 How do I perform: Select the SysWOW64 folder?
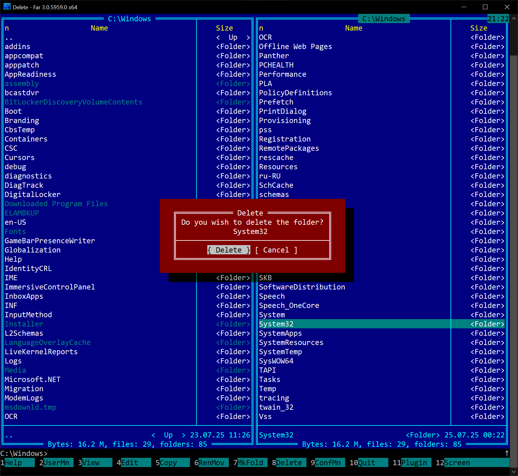382,361
